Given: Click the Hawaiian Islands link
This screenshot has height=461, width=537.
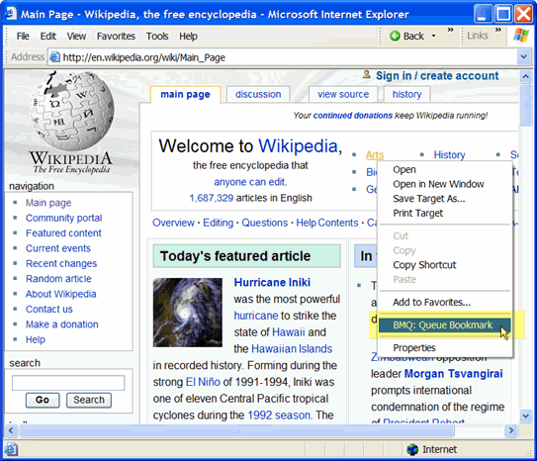Looking at the screenshot, I should point(292,348).
